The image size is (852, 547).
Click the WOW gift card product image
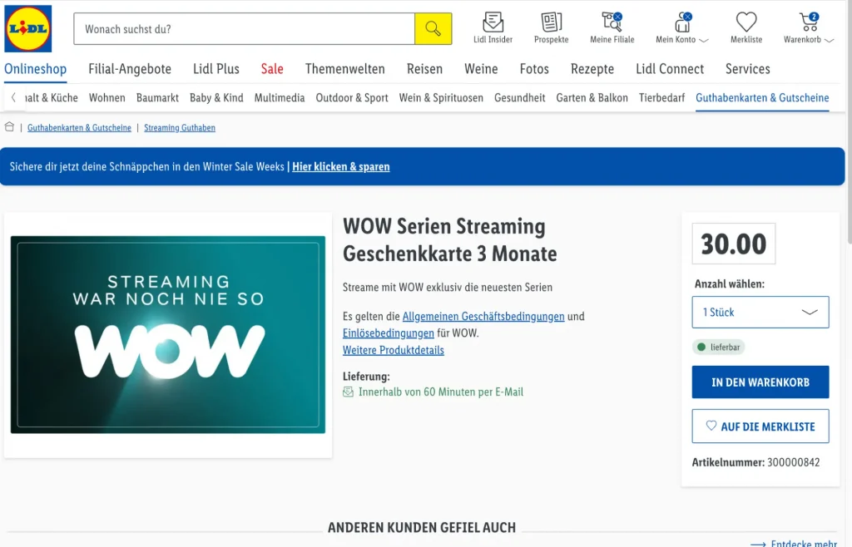[x=168, y=334]
